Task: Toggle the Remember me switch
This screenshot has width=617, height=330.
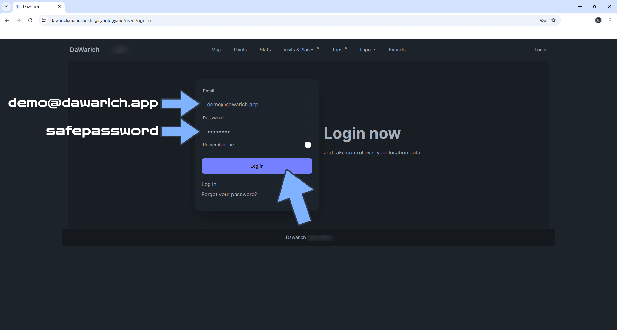Action: click(308, 145)
